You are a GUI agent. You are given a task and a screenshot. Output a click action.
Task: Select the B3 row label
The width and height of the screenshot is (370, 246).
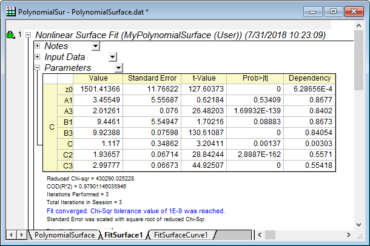point(66,133)
